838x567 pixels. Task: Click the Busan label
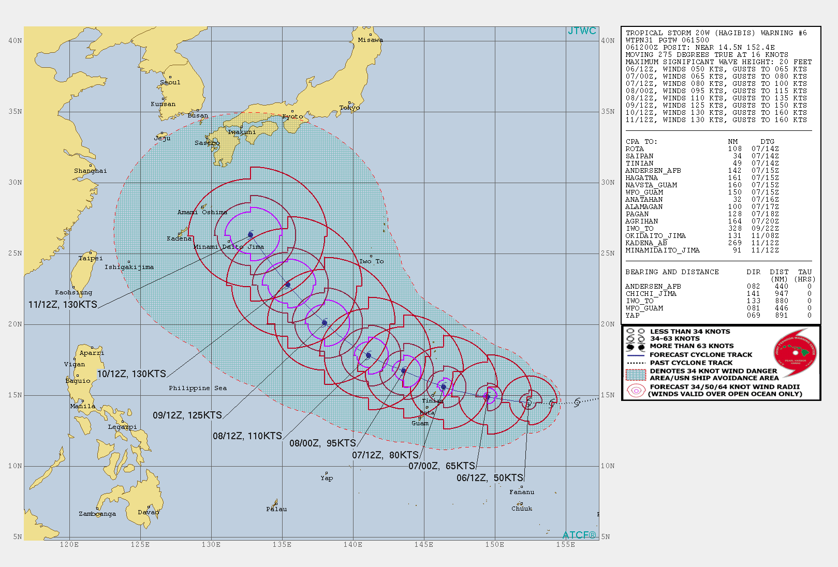(x=198, y=115)
